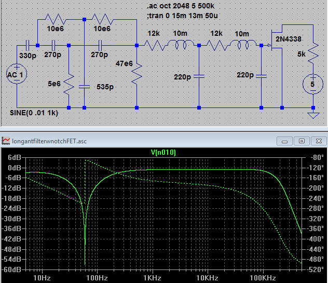Click the ground symbol in schematic
Image resolution: width=328 pixels, height=283 pixels.
(313, 113)
